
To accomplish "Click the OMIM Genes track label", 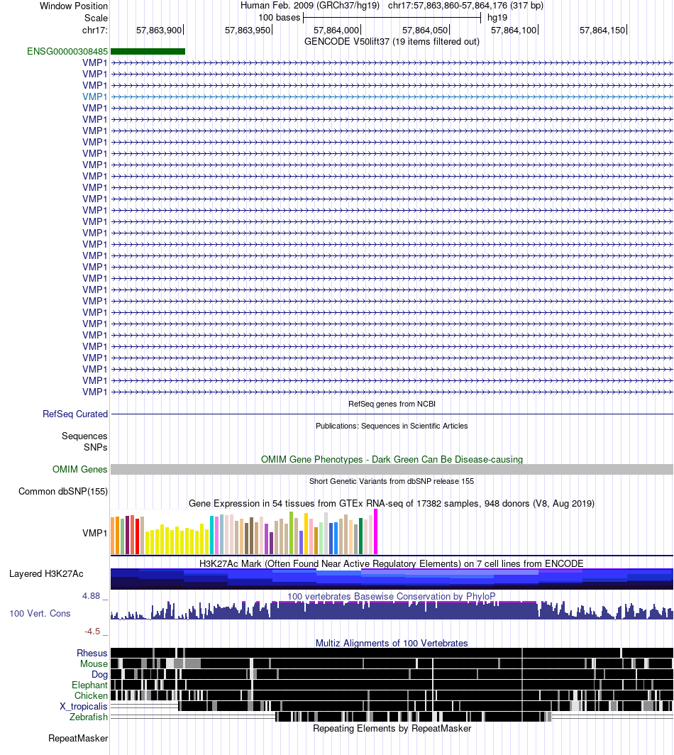I will click(80, 470).
